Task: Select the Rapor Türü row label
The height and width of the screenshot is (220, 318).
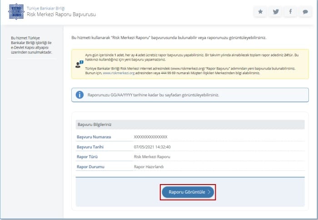Action: click(x=88, y=157)
